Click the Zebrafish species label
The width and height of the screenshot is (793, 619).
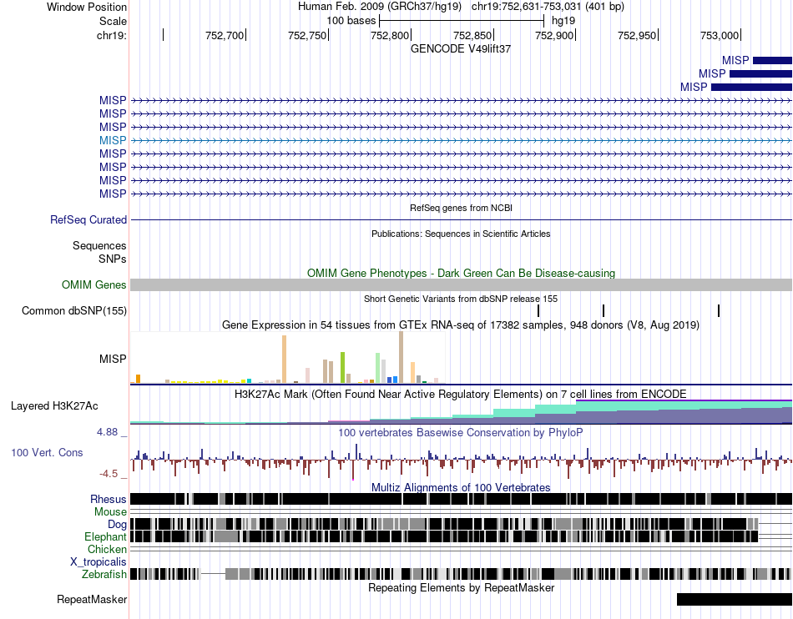tap(104, 575)
